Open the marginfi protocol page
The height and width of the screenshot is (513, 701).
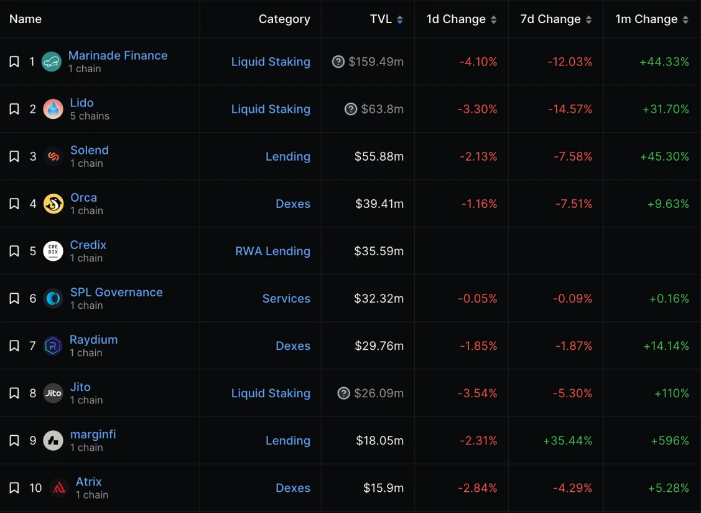pos(93,434)
